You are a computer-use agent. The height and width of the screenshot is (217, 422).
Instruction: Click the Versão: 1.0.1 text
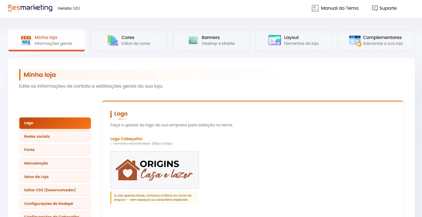[x=69, y=8]
